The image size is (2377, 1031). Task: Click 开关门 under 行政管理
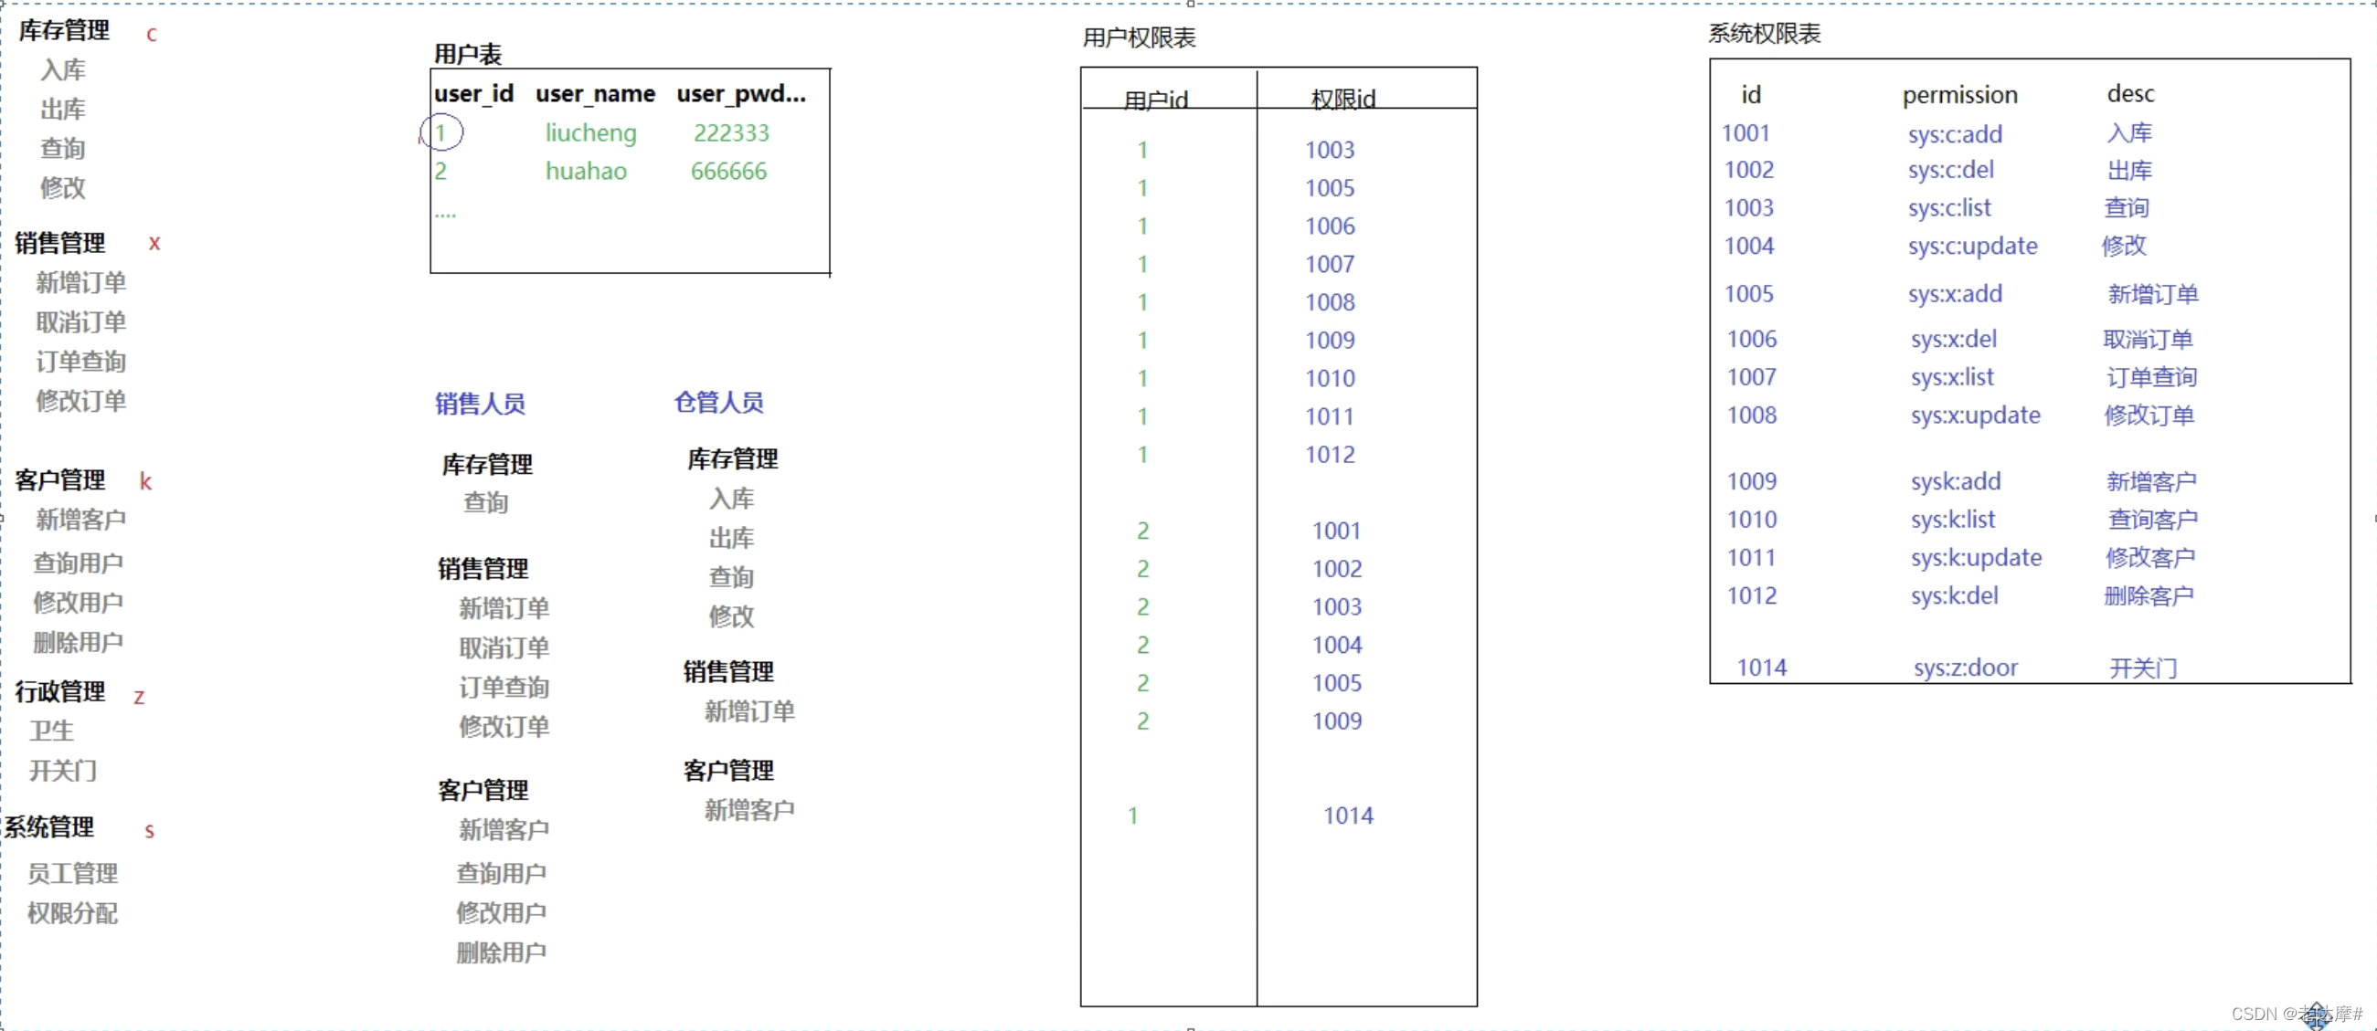click(63, 770)
